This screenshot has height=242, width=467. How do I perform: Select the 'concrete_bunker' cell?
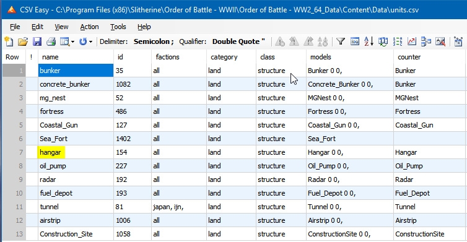(76, 84)
